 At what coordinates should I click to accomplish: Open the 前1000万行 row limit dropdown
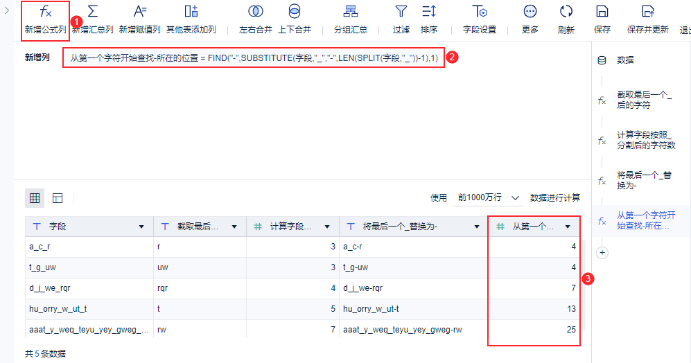click(x=489, y=198)
